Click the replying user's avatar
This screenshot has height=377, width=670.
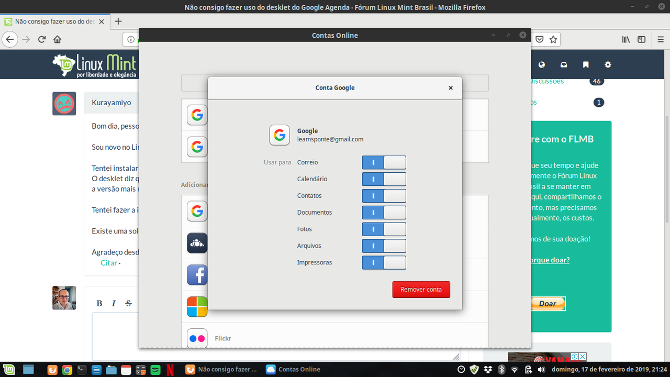tap(64, 298)
